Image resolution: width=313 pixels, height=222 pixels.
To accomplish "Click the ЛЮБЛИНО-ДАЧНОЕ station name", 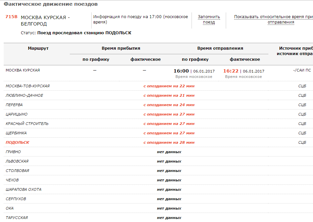I will pyautogui.click(x=24, y=95).
